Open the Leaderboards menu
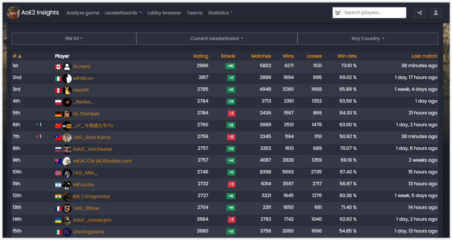This screenshot has width=452, height=240. [x=123, y=13]
